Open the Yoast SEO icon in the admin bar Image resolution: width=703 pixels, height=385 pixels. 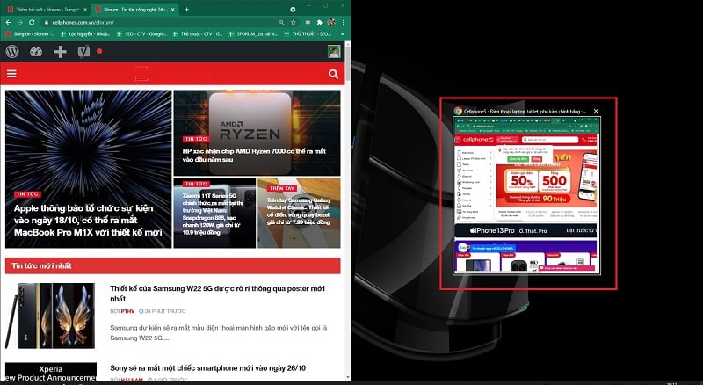[x=83, y=52]
